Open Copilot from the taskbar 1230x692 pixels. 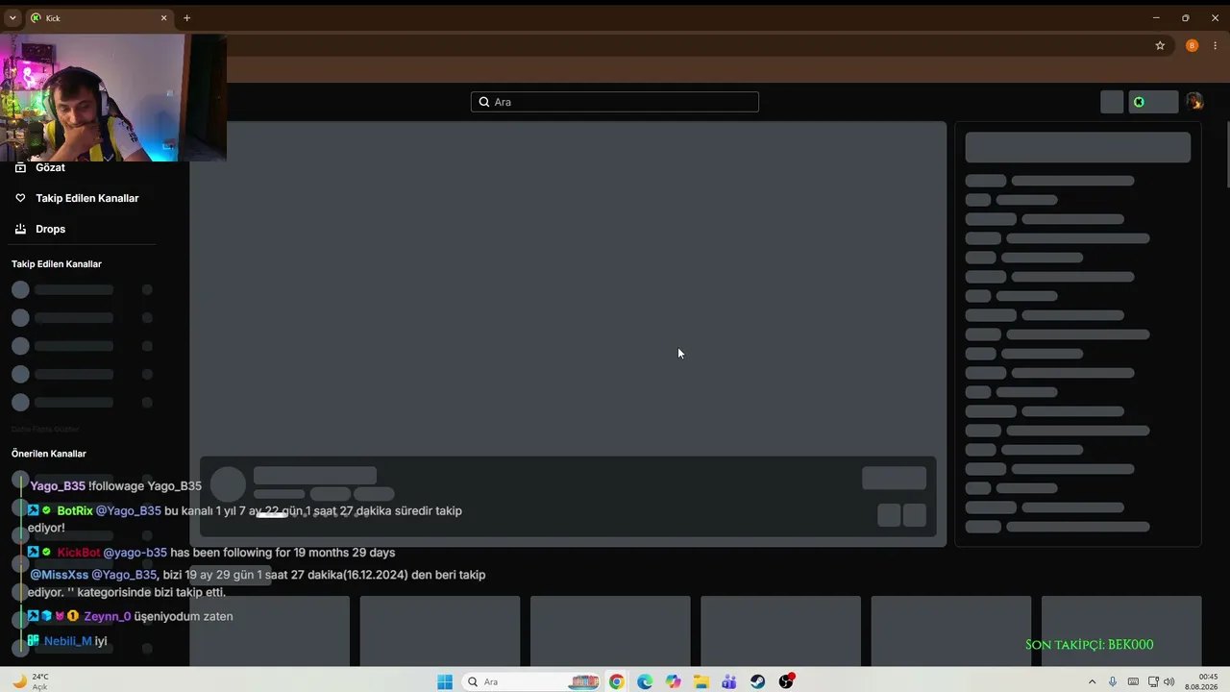tap(673, 681)
